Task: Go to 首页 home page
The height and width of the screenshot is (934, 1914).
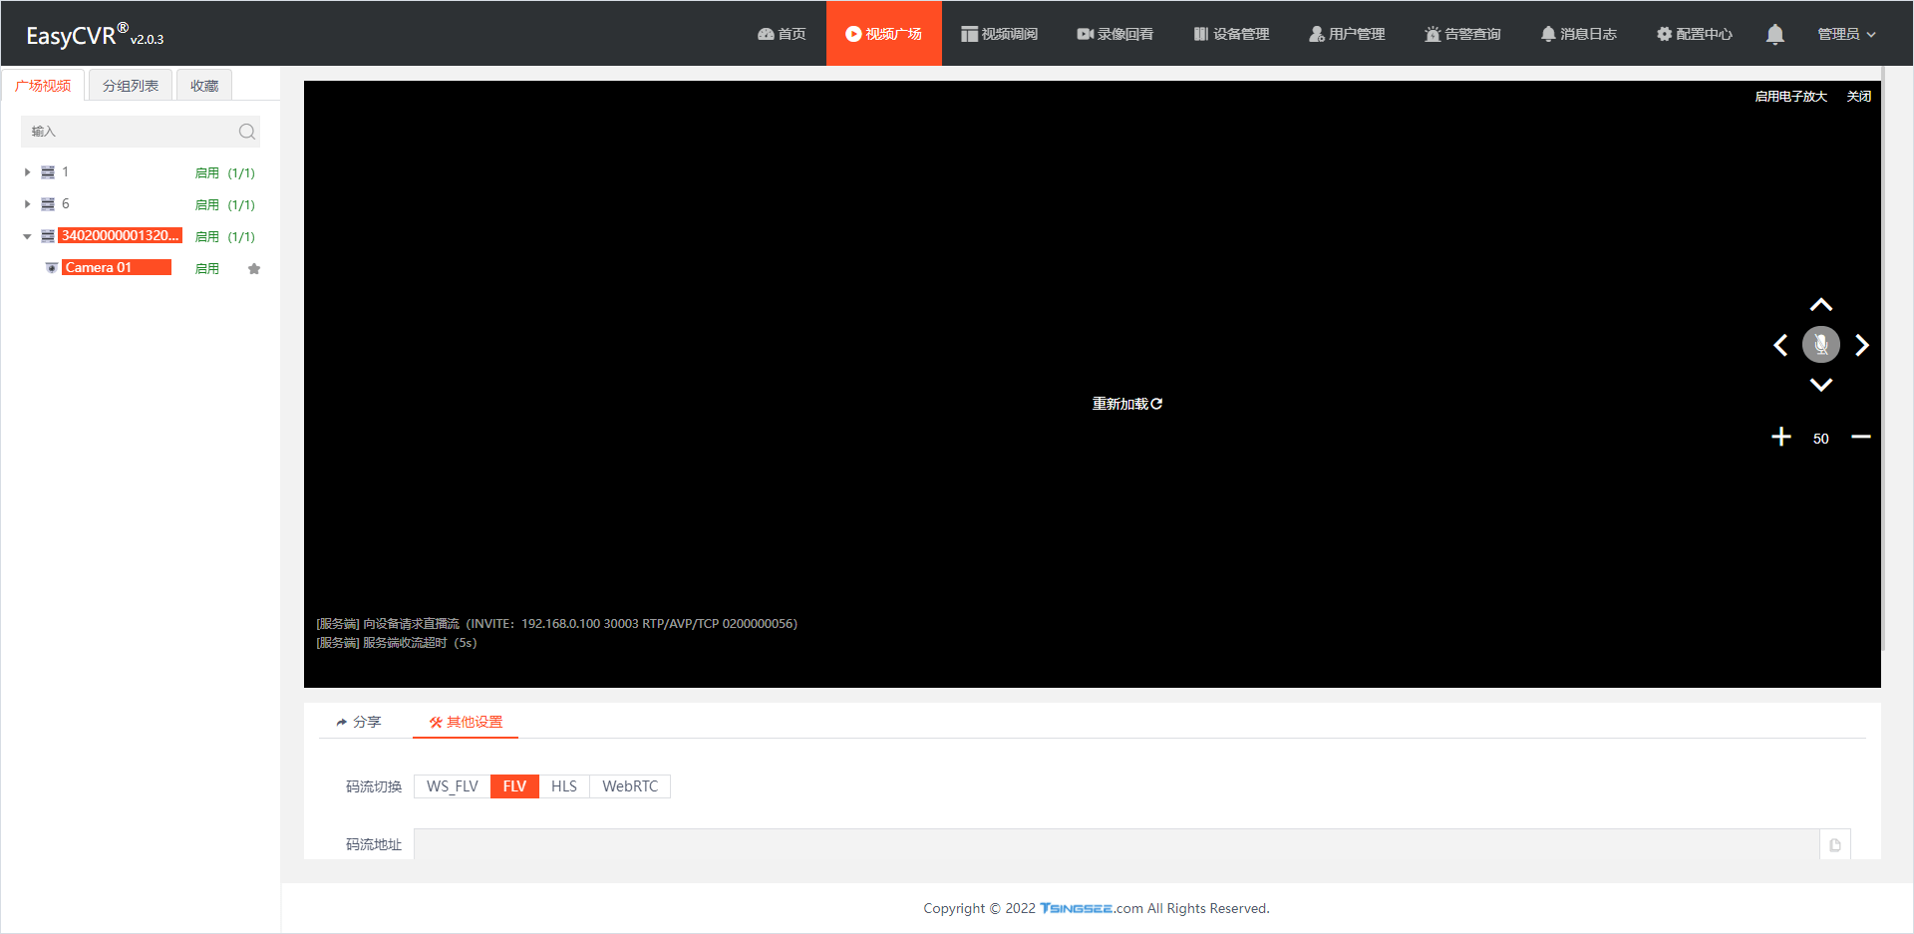Action: [x=782, y=34]
